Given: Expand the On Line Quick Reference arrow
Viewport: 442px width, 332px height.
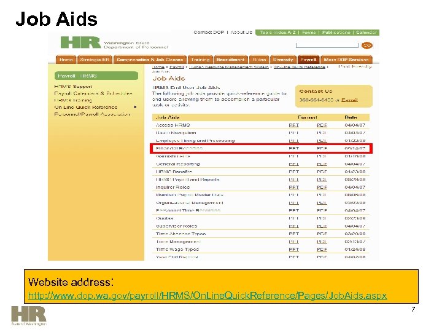Looking at the screenshot, I should click(x=136, y=107).
